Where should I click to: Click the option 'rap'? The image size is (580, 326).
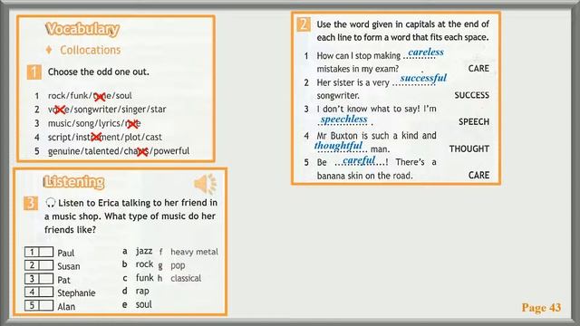(x=142, y=292)
